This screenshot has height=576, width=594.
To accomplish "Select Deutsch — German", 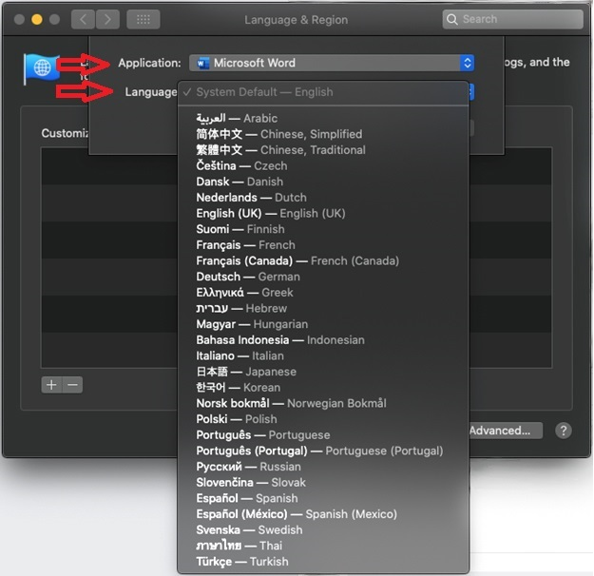I will point(247,277).
